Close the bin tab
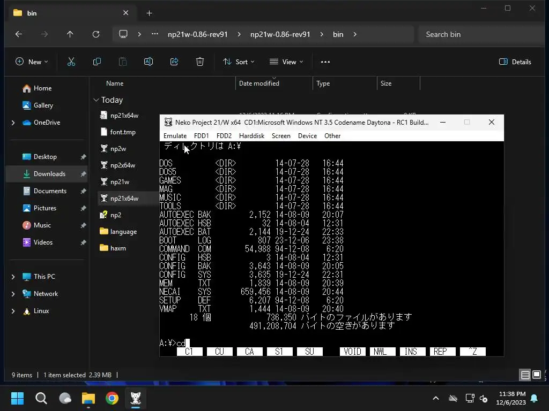The width and height of the screenshot is (549, 411). pos(125,13)
